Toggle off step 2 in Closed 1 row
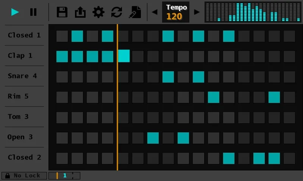Image resolution: width=303 pixels, height=181 pixels. click(x=77, y=36)
